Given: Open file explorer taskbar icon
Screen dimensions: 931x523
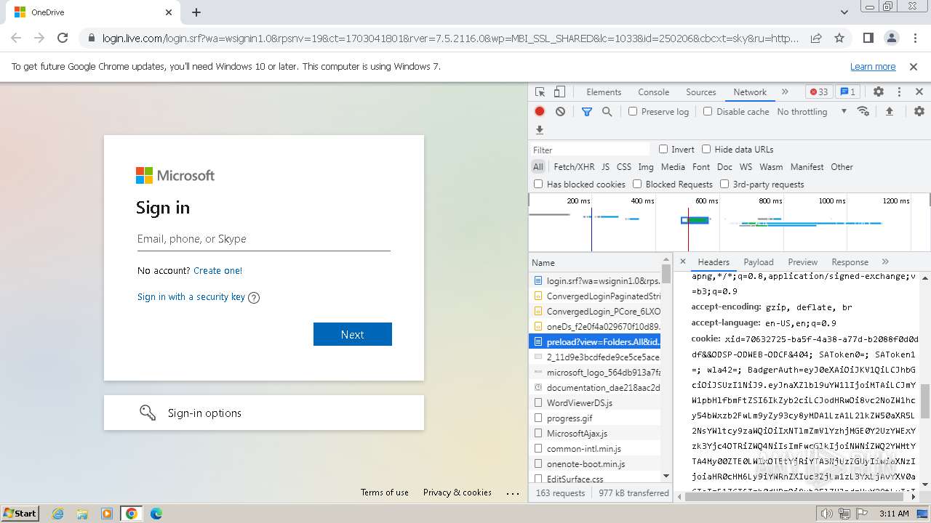Looking at the screenshot, I should 82,514.
